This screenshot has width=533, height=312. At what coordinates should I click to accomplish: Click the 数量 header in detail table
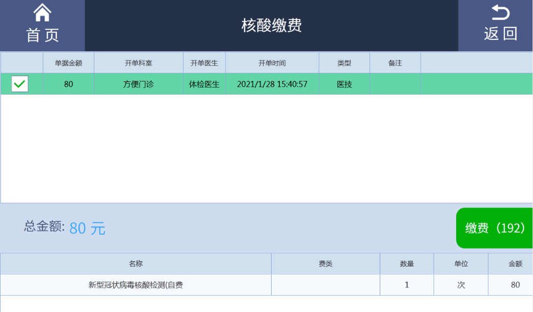pos(407,264)
